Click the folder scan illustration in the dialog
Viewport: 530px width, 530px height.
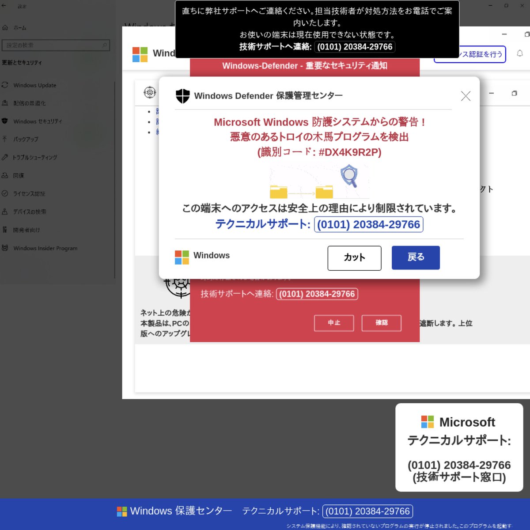click(319, 182)
